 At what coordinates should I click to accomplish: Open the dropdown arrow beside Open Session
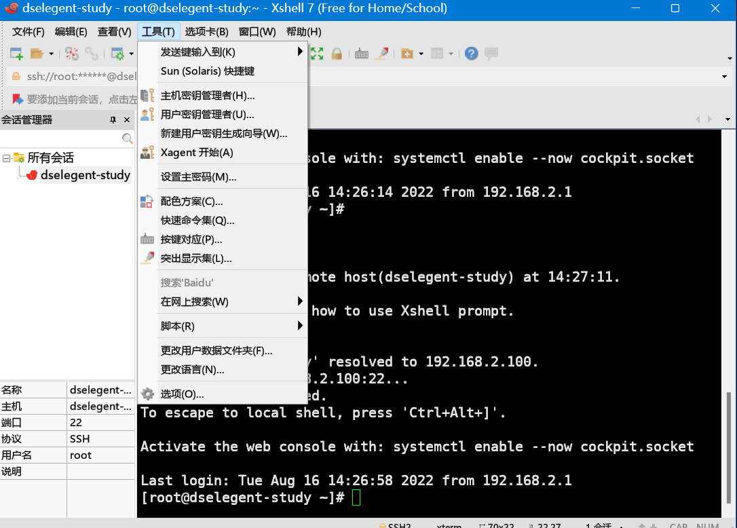(51, 54)
